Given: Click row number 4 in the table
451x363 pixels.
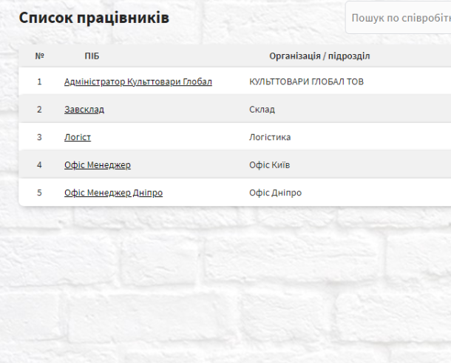Looking at the screenshot, I should (39, 164).
